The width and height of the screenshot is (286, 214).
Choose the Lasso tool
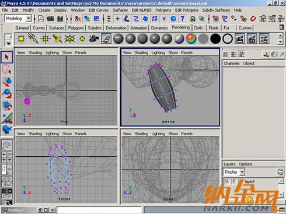click(x=7, y=69)
